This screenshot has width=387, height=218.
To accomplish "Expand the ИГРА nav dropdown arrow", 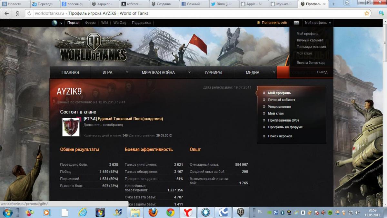I will (x=127, y=72).
